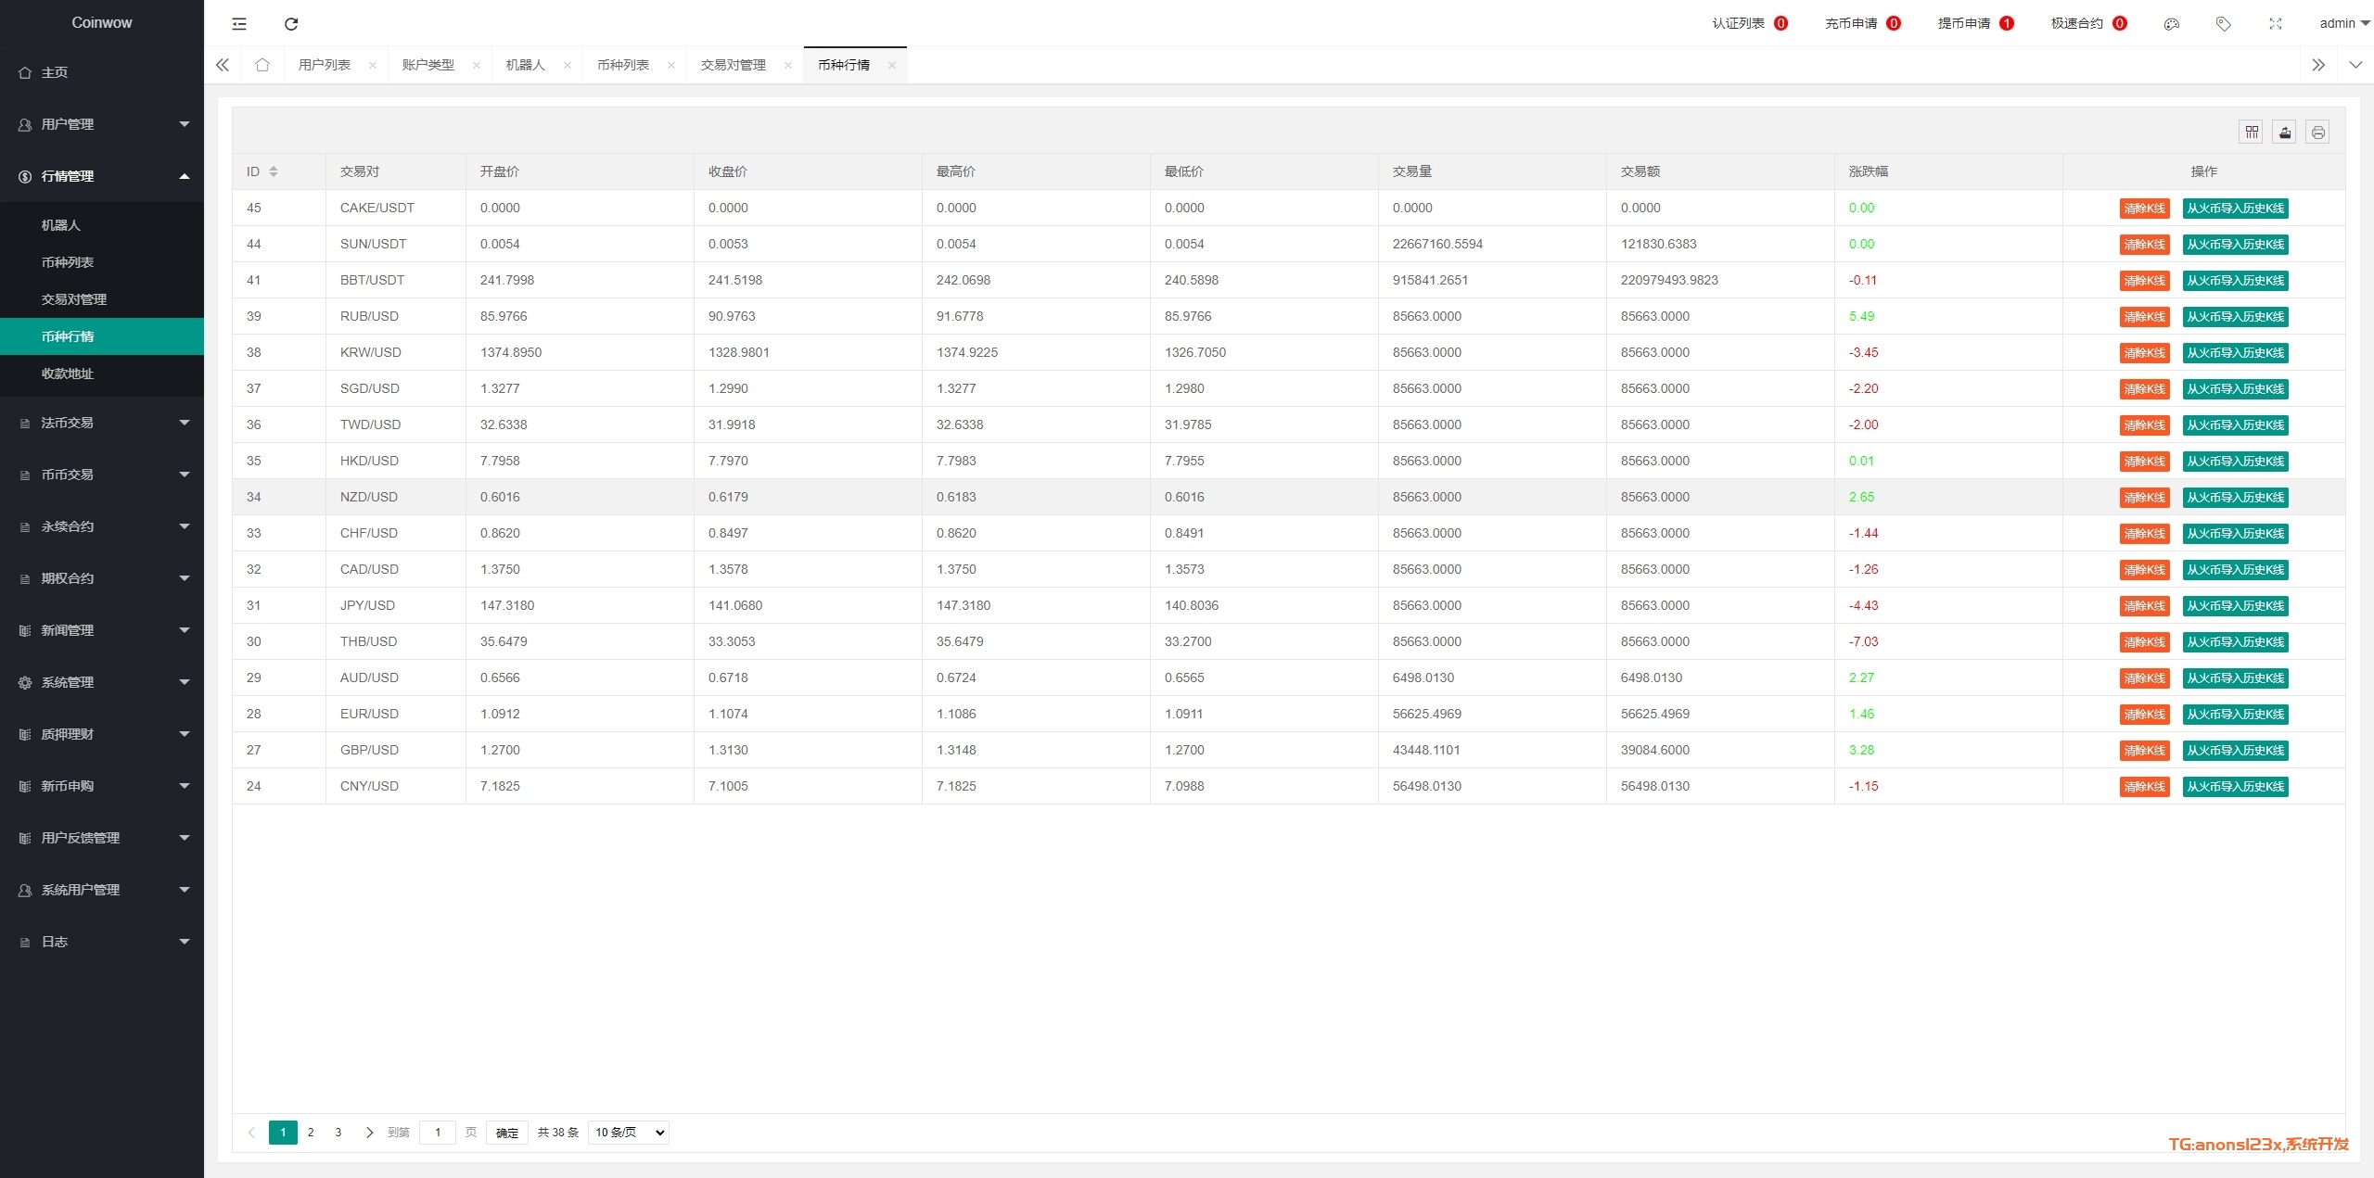
Task: Go to next page arrow
Action: click(x=369, y=1133)
